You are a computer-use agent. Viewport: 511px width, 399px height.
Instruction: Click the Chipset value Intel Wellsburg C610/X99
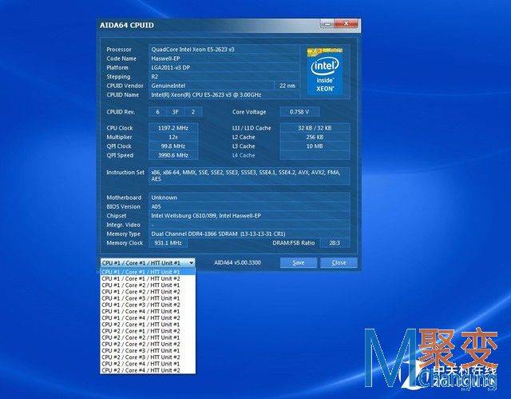[249, 216]
